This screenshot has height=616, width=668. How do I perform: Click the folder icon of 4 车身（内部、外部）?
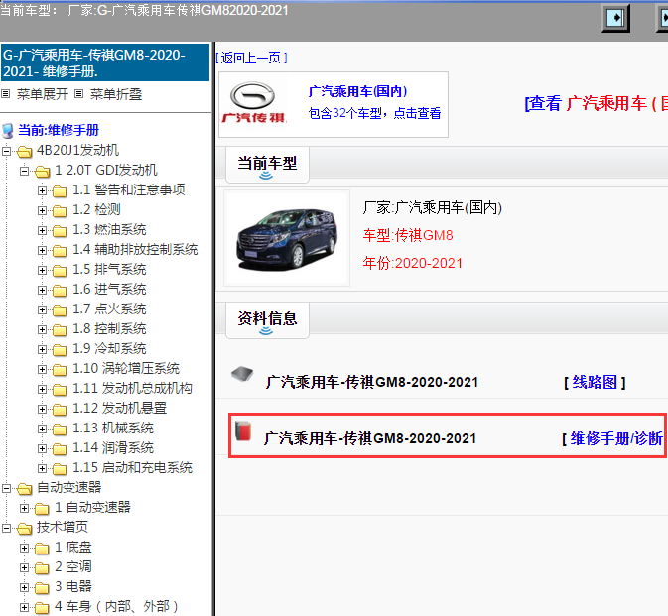(x=42, y=607)
